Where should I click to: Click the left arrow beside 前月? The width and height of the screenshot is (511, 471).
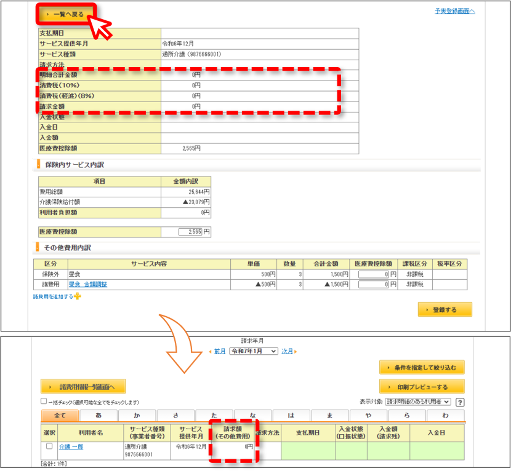tap(210, 352)
